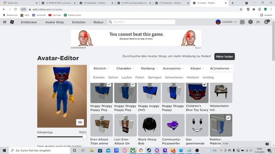275x154 pixels.
Task: Open Erstellen in the navbar
Action: click(79, 22)
